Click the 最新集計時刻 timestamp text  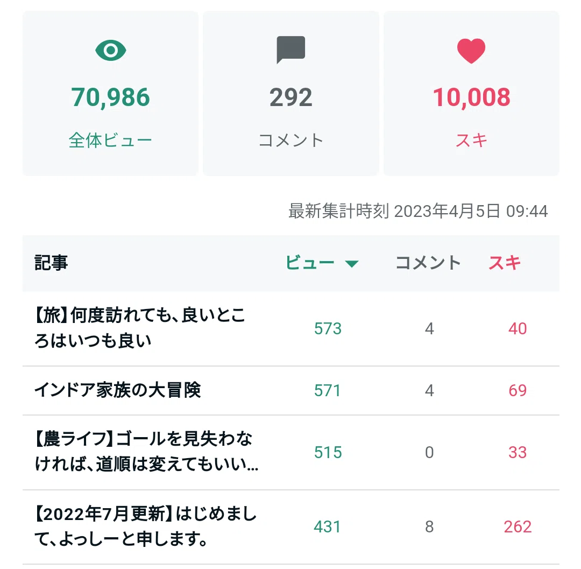(418, 212)
